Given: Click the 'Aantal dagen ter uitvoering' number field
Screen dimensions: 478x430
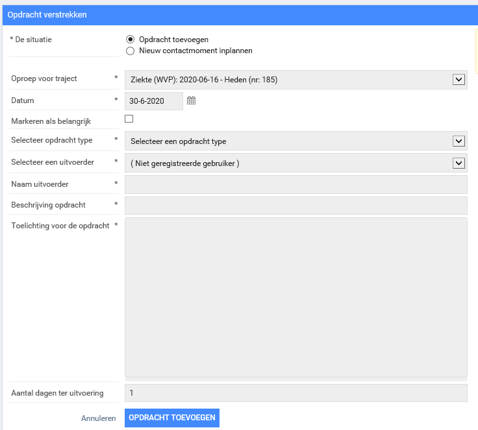Looking at the screenshot, I should click(296, 393).
